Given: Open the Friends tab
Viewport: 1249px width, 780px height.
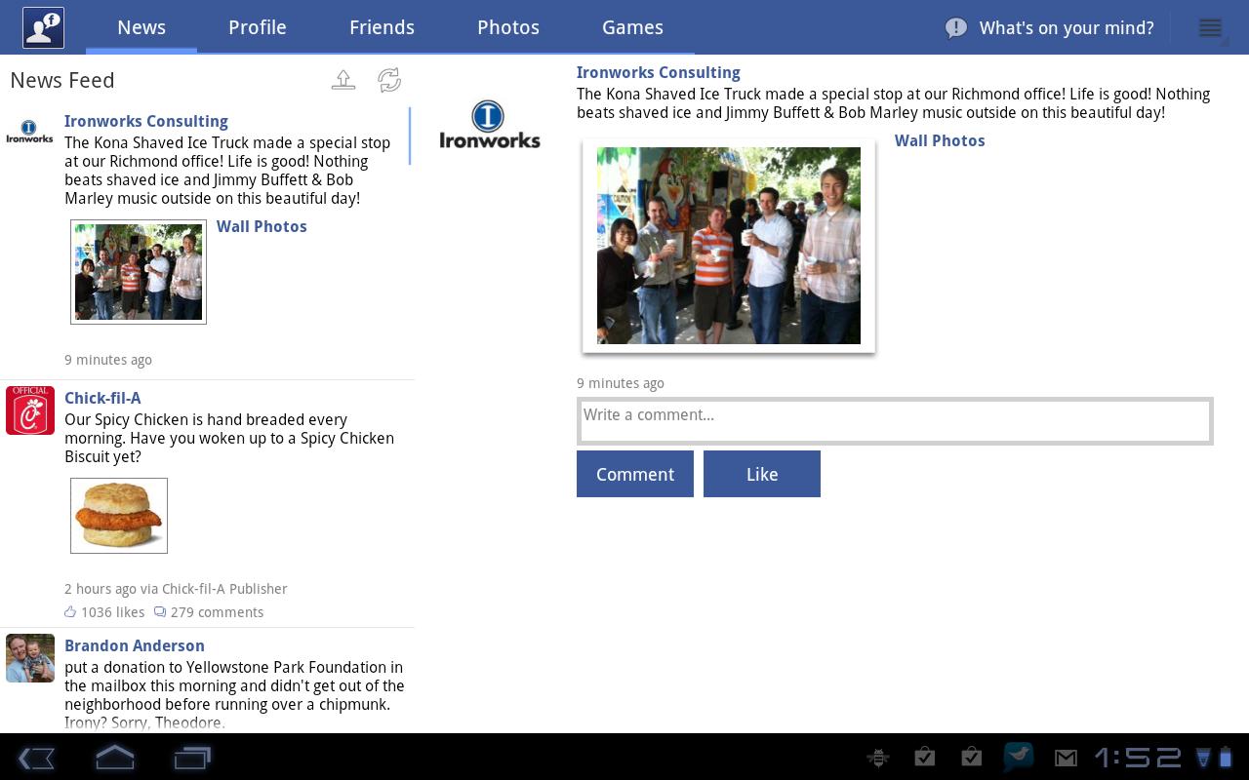Looking at the screenshot, I should [x=382, y=27].
